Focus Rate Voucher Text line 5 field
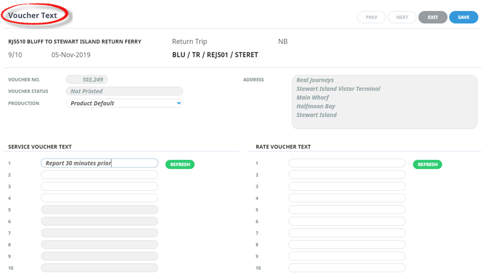Image resolution: width=489 pixels, height=279 pixels. (x=346, y=210)
